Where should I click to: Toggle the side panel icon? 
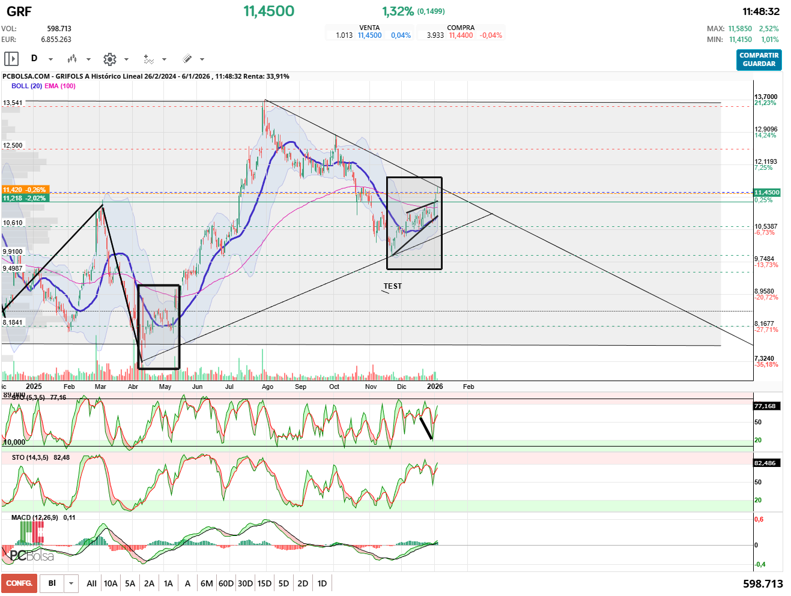pos(11,59)
